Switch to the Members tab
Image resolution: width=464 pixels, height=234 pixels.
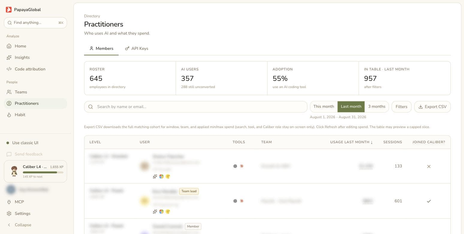click(x=101, y=48)
